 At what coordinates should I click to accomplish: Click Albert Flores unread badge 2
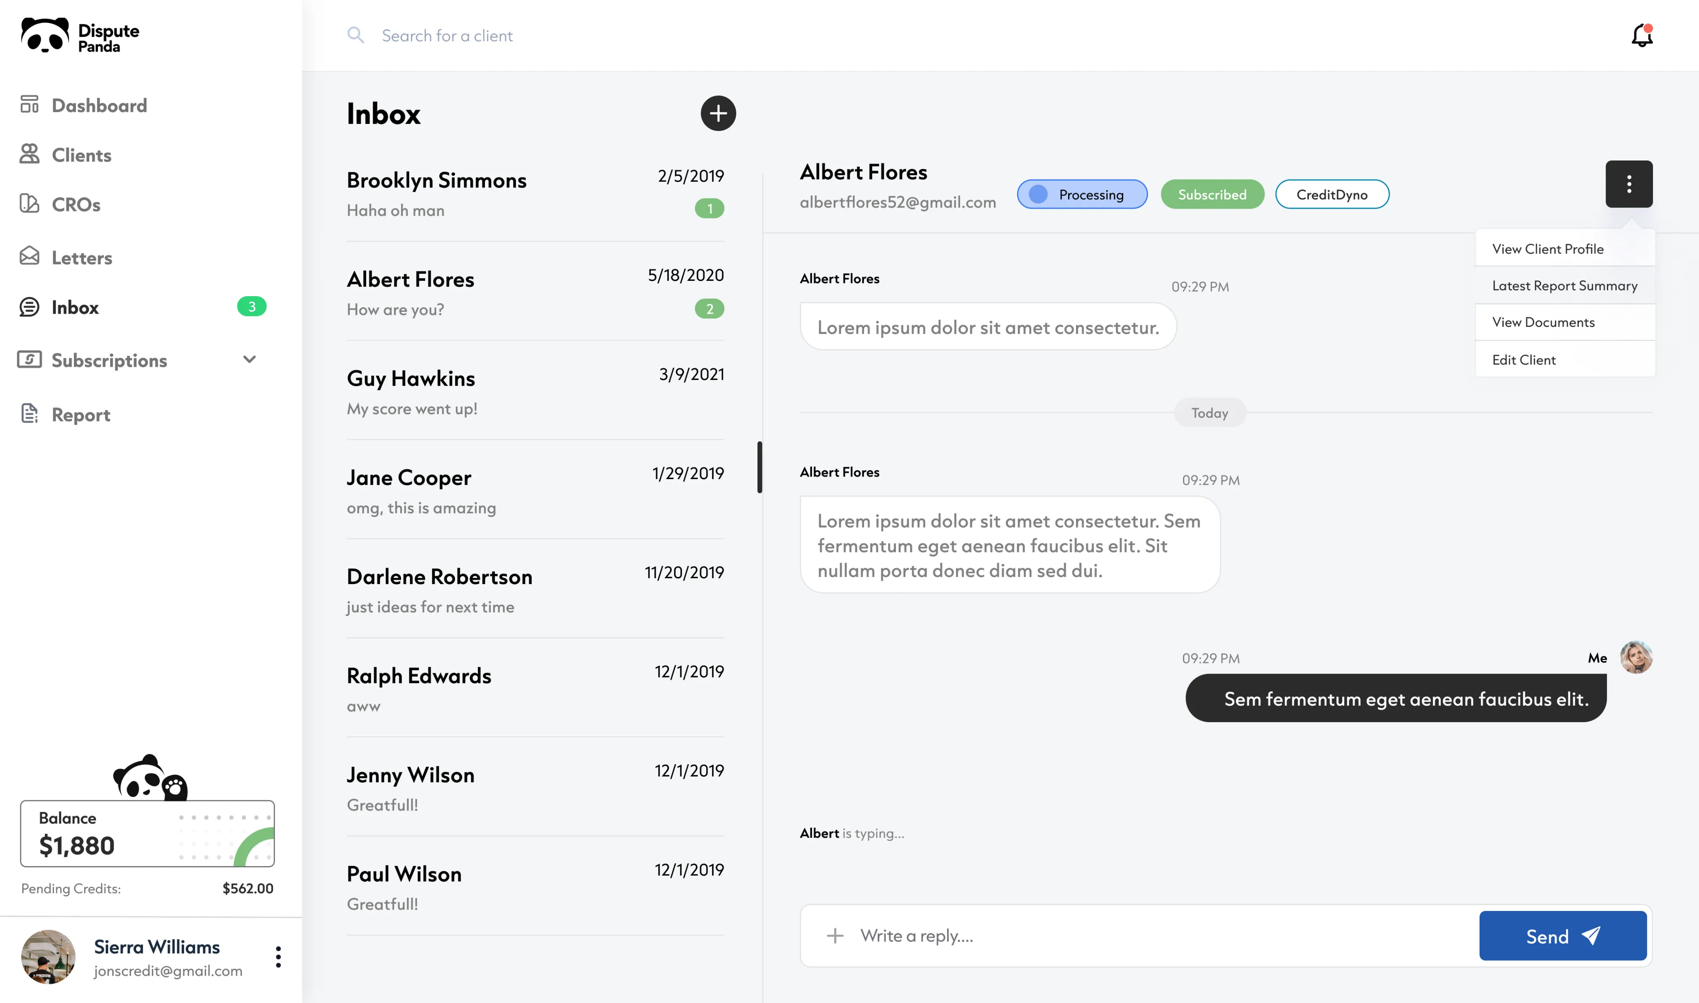tap(710, 308)
